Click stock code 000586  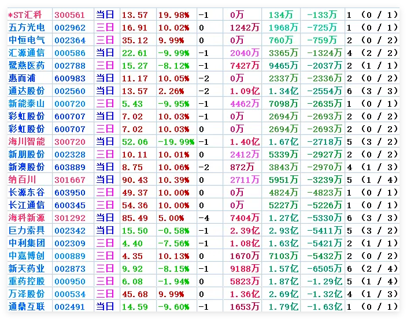70,53
